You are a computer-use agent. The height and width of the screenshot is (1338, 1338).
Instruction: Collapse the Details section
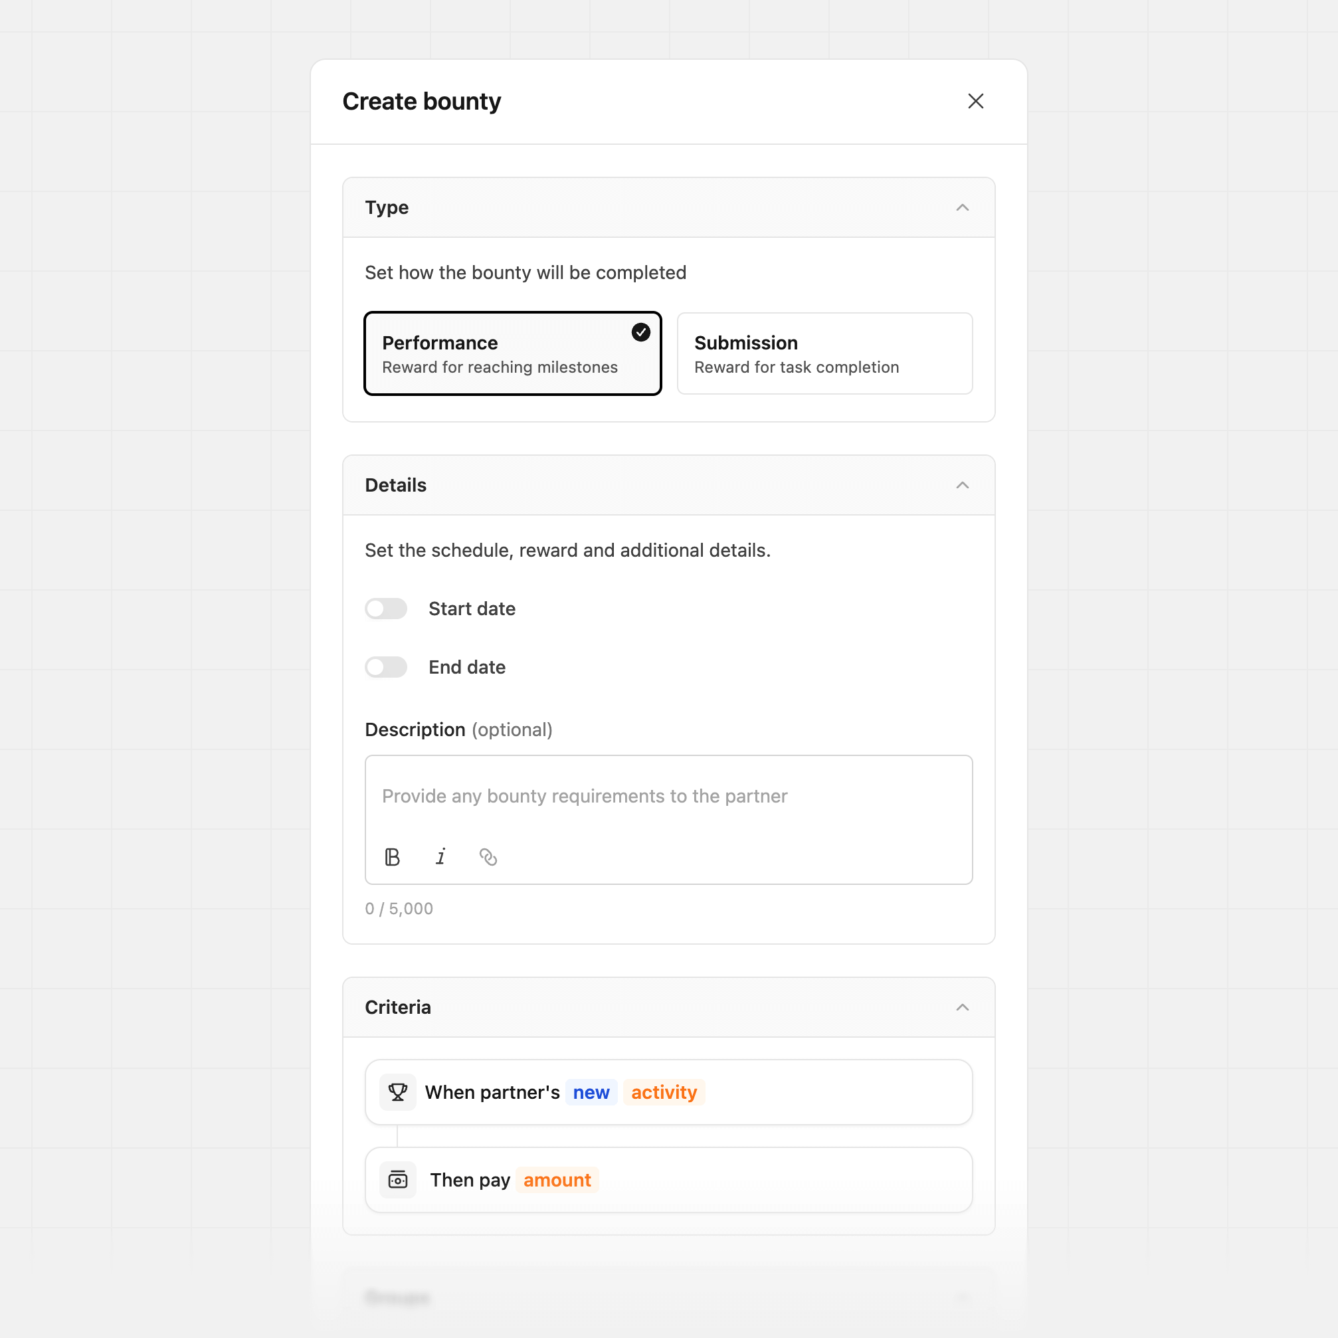[963, 485]
